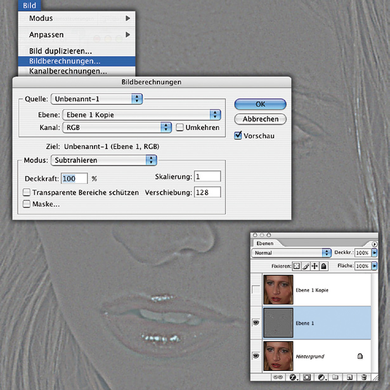This screenshot has height=390, width=390.
Task: Add a layer mask with mask icon
Action: click(x=308, y=379)
